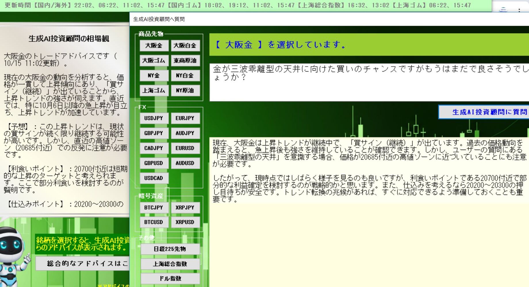Click the AI answer text area

click(x=369, y=212)
